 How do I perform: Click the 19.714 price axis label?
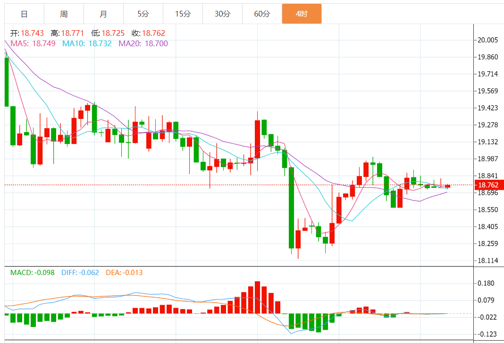(487, 74)
